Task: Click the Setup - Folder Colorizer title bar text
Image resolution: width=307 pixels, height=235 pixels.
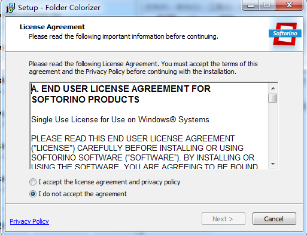Action: pyautogui.click(x=59, y=8)
